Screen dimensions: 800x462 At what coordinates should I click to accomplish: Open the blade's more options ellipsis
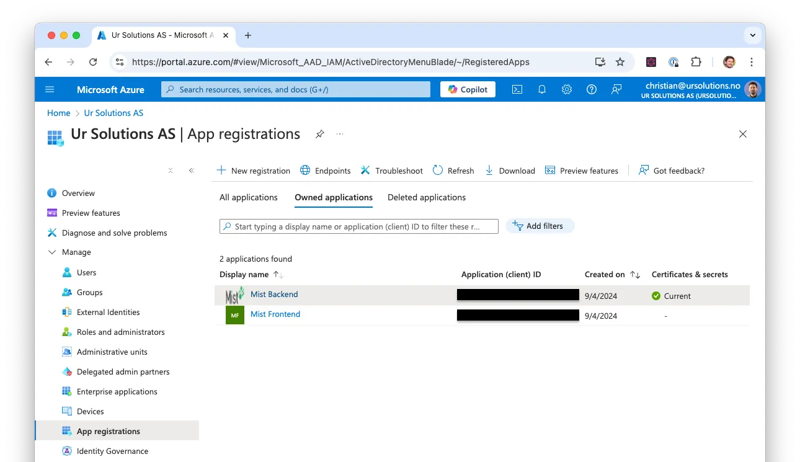point(340,134)
